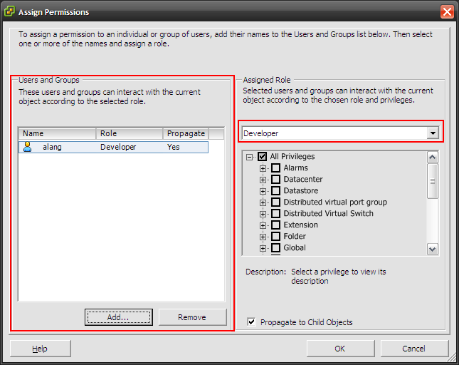Screen dimensions: 459x365
Task: Expand the Global tree node
Action: tap(263, 249)
